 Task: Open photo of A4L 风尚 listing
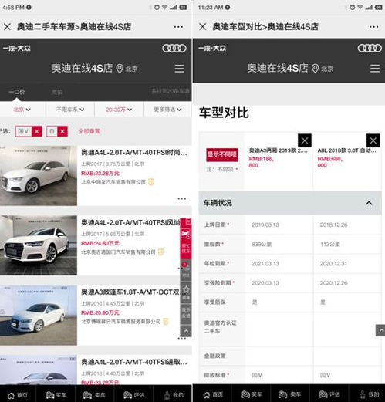pos(39,245)
